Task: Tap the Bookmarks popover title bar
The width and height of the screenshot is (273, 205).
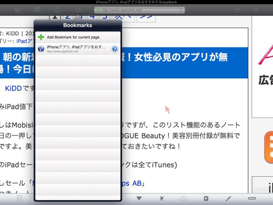Action: 78,26
